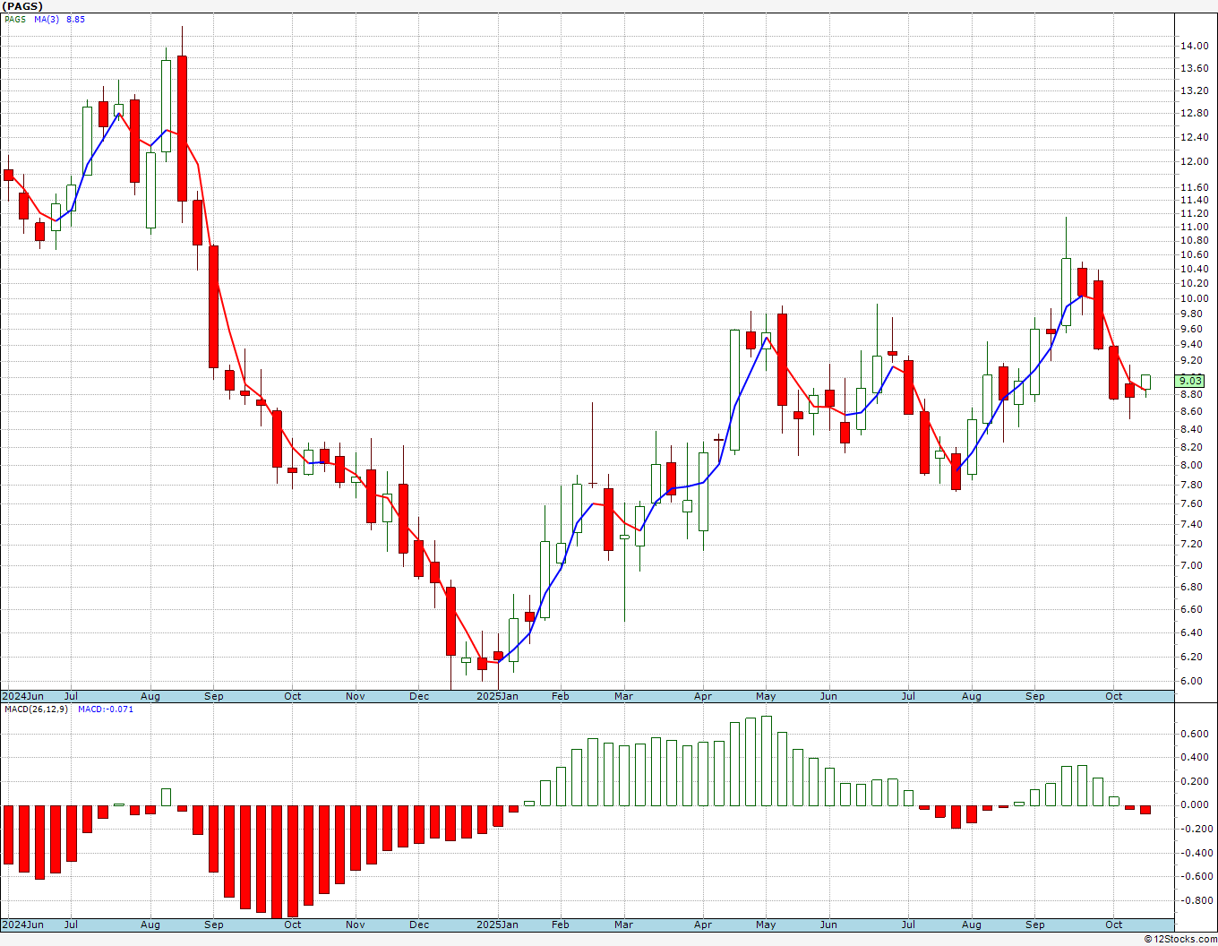Viewport: 1218px width, 946px height.
Task: Click the 14.00 price axis label
Action: coord(1195,46)
